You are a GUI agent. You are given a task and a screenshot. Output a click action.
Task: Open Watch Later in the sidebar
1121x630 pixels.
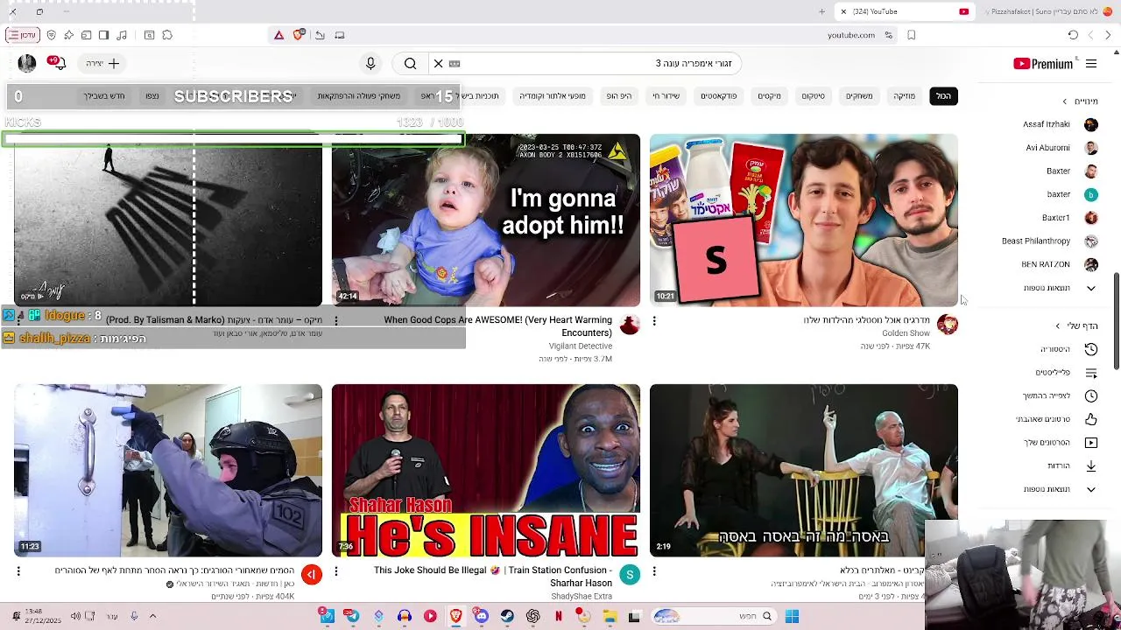pos(1061,396)
